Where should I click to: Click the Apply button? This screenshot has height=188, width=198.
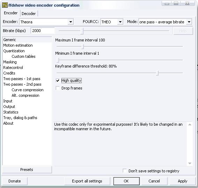(183, 181)
